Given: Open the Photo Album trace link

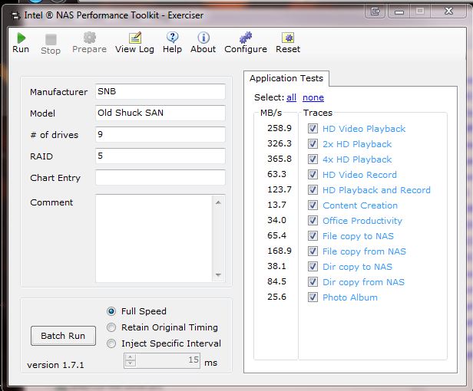Looking at the screenshot, I should click(x=350, y=297).
